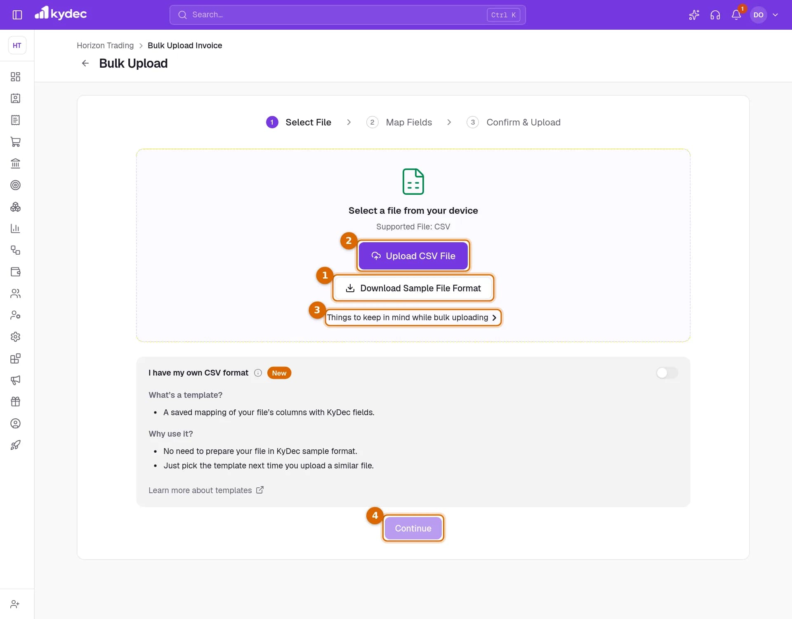Click info icon next to CSV format
This screenshot has width=792, height=619.
click(258, 373)
